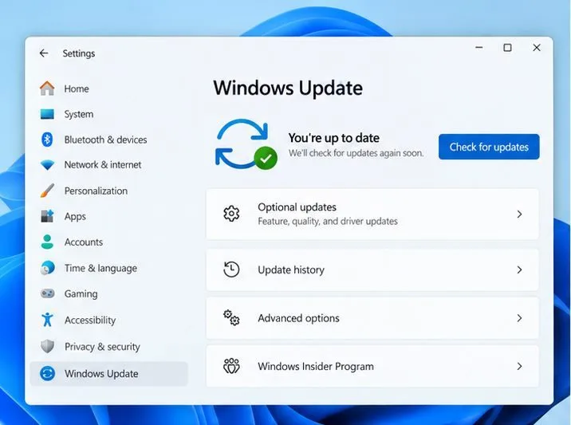Click the Settings window title text

(79, 53)
